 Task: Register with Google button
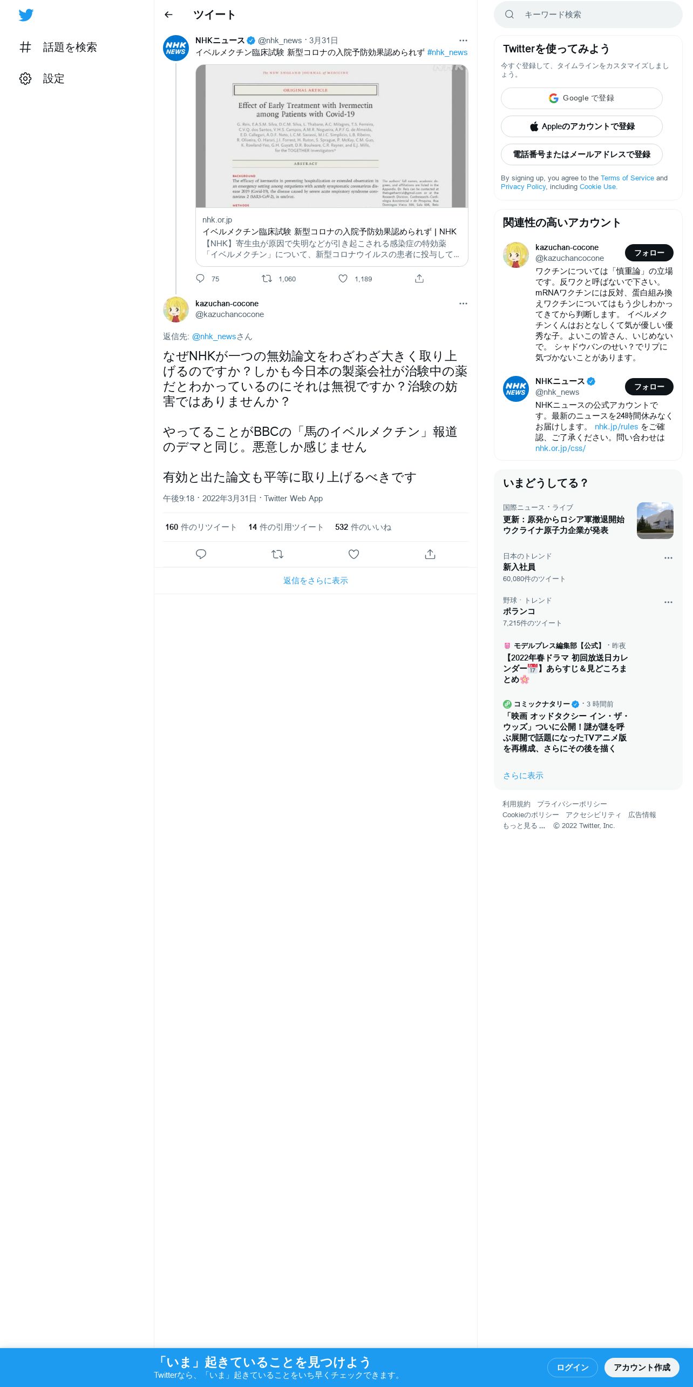pos(581,98)
